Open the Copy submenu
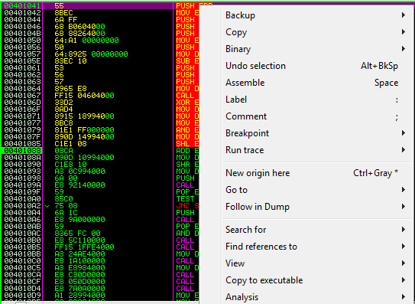The height and width of the screenshot is (304, 415). click(x=316, y=32)
